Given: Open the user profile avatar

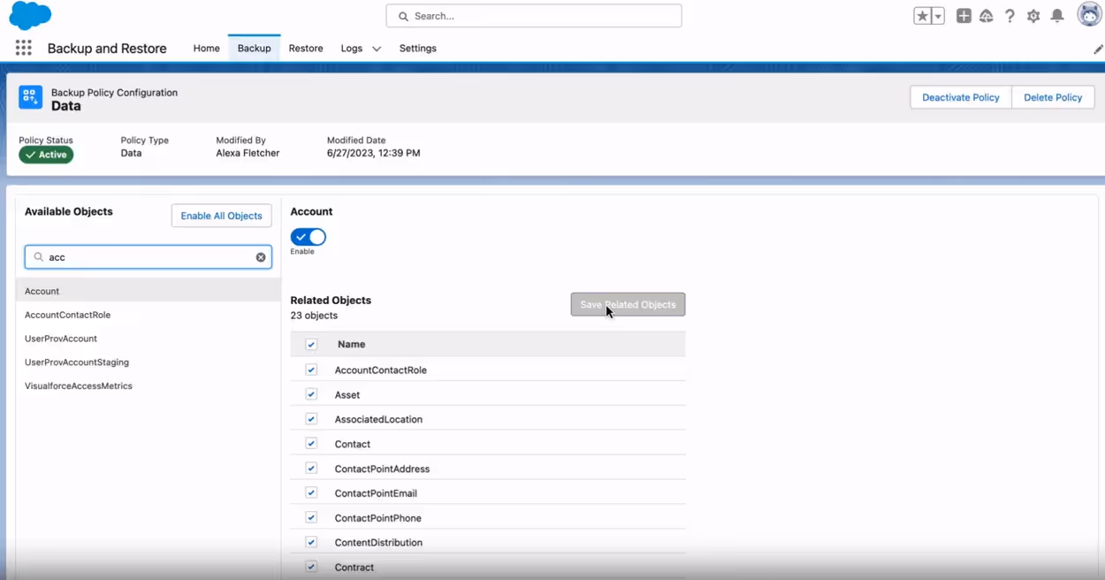Looking at the screenshot, I should click(x=1089, y=15).
